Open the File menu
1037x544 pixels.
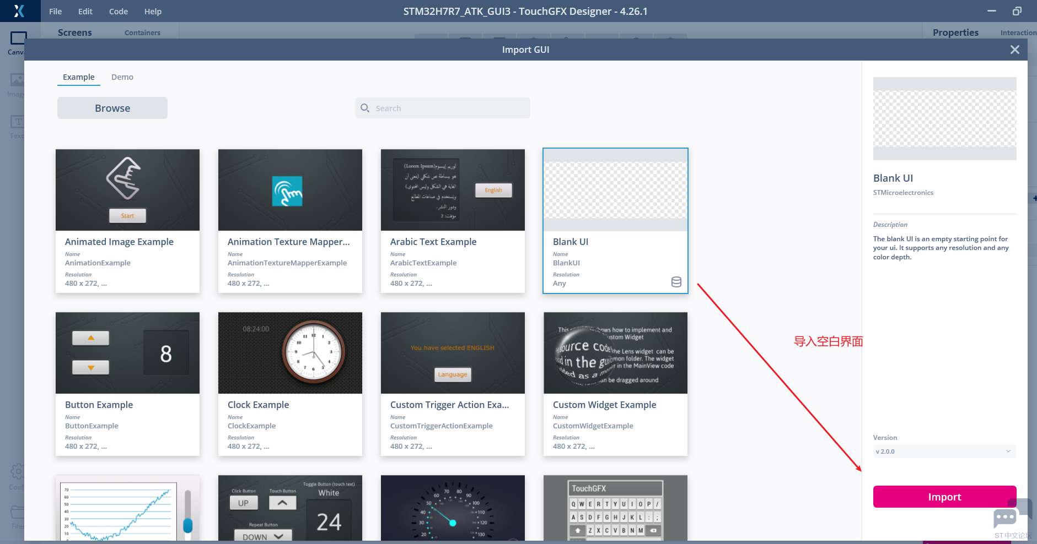pos(55,11)
